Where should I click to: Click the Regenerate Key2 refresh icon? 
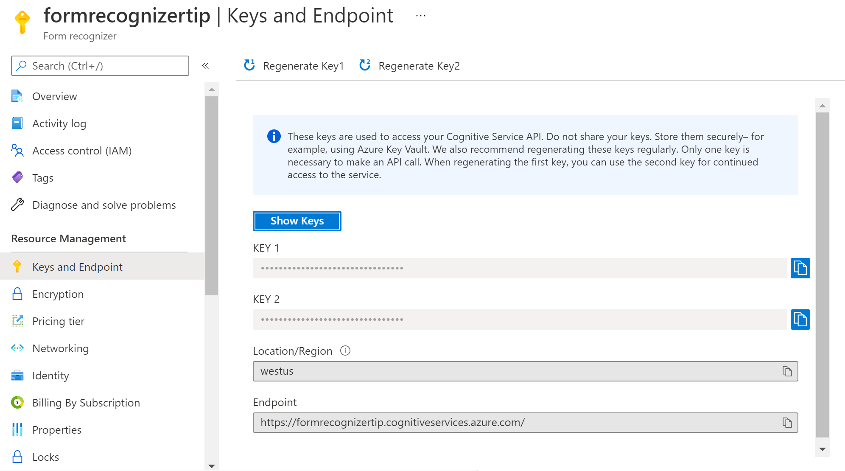(x=365, y=65)
